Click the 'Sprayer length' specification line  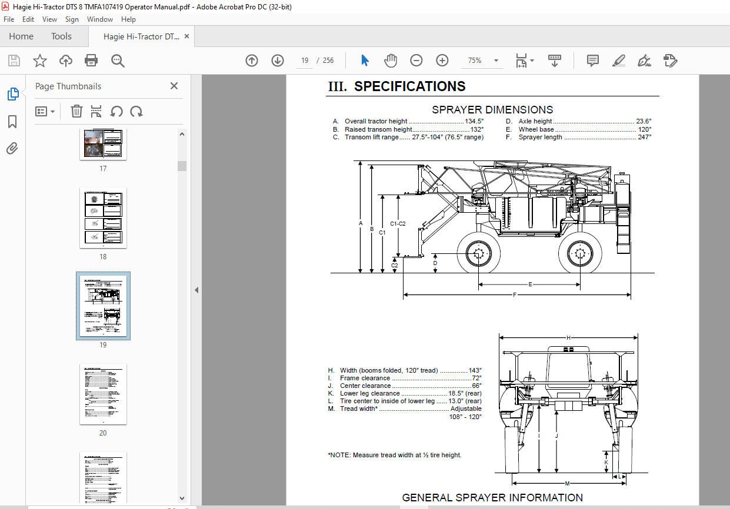pyautogui.click(x=579, y=137)
